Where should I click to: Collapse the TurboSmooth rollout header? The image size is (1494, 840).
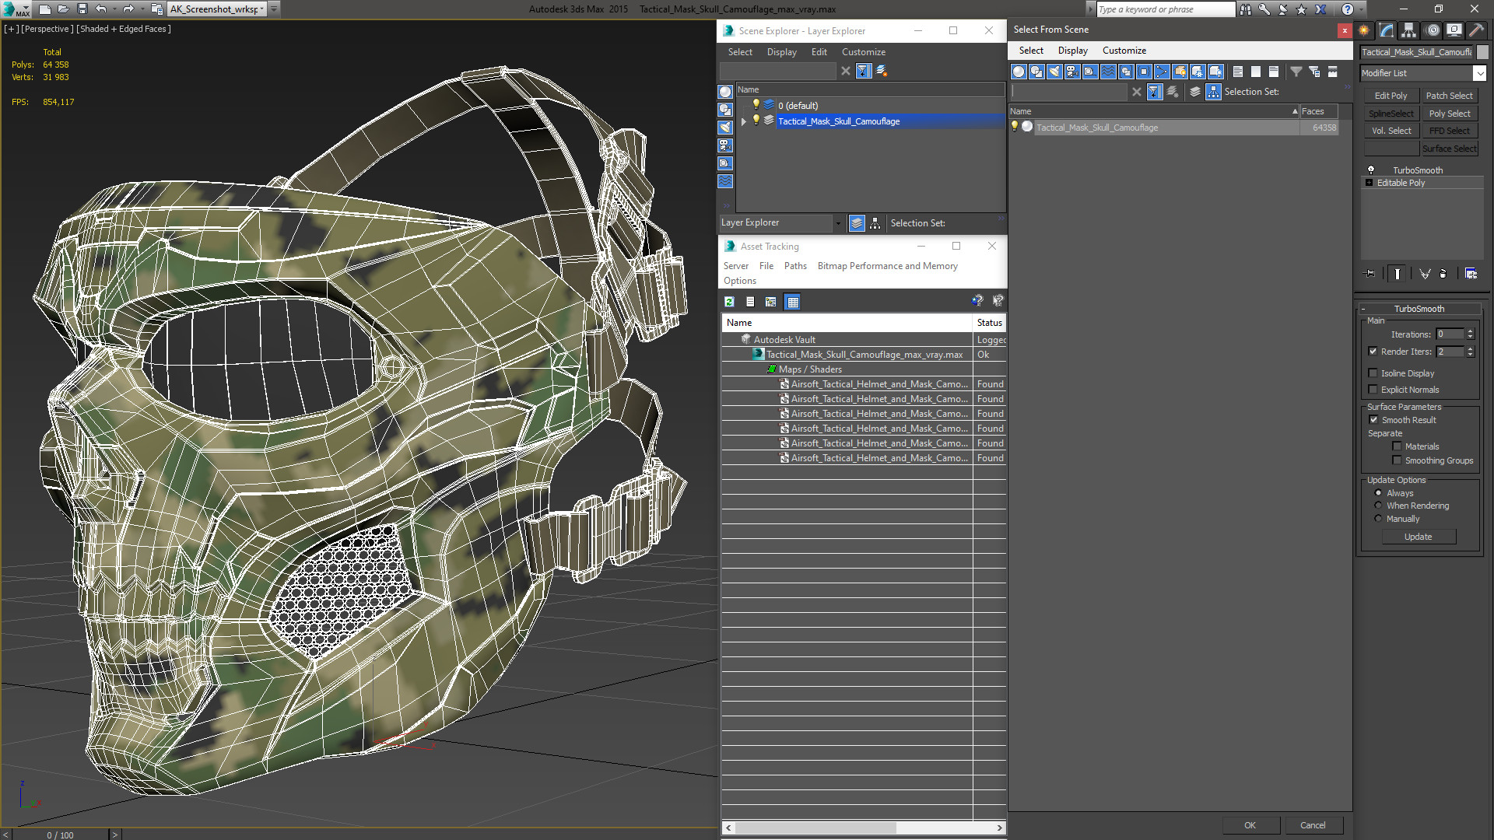point(1419,309)
